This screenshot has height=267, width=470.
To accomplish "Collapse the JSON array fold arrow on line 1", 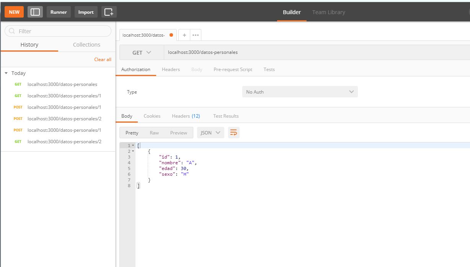I will (x=133, y=146).
